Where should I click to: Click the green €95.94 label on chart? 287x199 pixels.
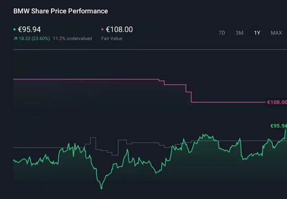[x=278, y=126]
